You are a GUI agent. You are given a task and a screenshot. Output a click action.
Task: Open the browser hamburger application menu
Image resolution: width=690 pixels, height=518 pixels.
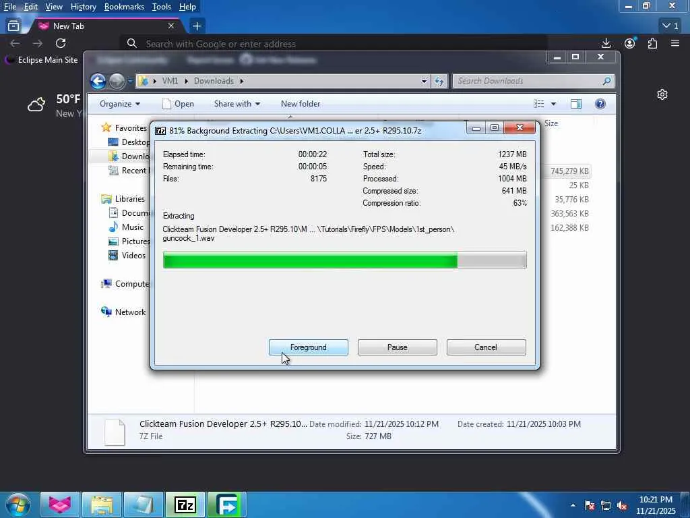675,43
